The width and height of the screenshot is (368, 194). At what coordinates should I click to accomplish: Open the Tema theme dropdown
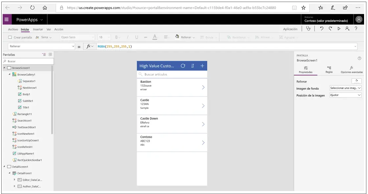click(44, 37)
